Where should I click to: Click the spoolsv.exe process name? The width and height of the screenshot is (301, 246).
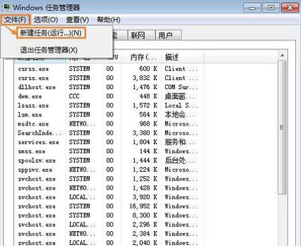point(37,161)
